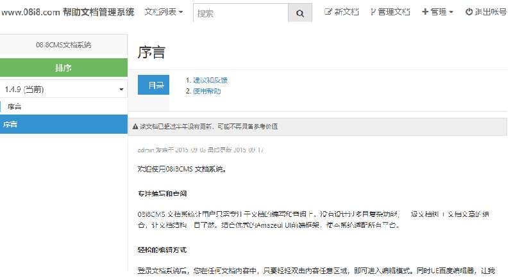Screen dimensions: 513x279
Task: Click the power icon beside 退出帐号
Action: click(469, 12)
